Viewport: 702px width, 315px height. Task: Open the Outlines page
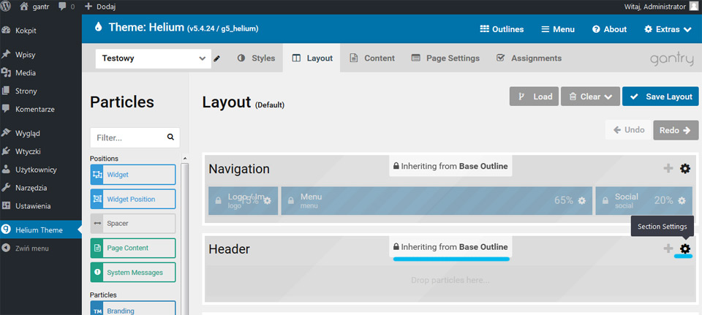(502, 29)
